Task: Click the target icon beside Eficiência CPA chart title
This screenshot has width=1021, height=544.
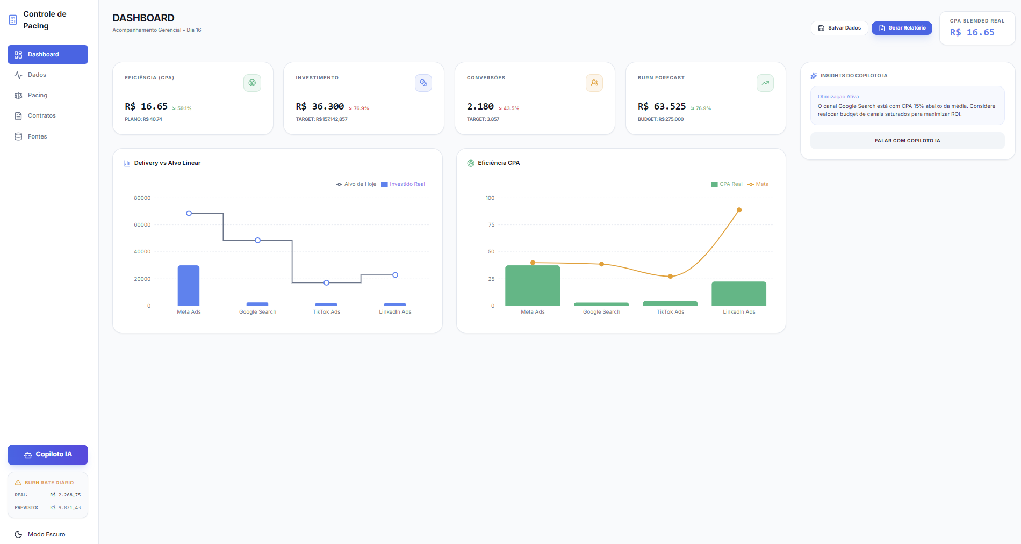Action: tap(471, 163)
